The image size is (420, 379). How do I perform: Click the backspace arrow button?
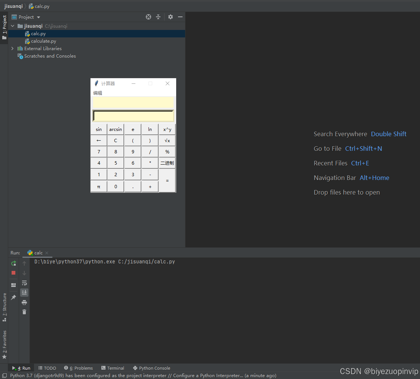pos(99,140)
